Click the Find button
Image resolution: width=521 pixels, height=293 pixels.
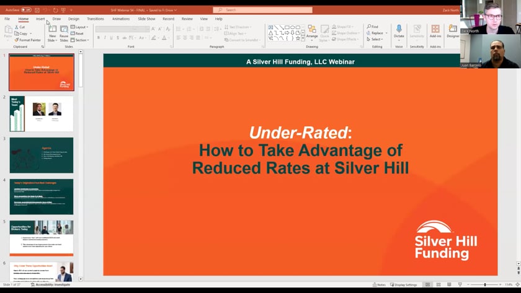(373, 27)
